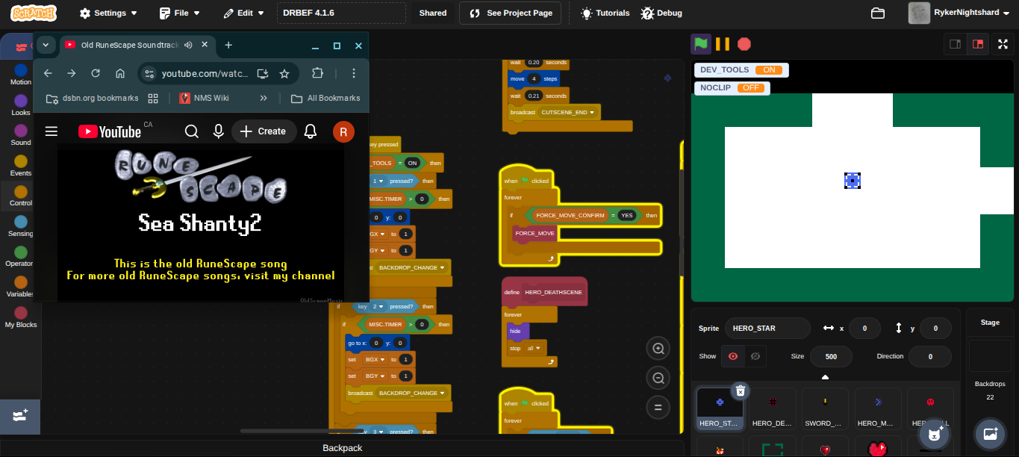Mute the tab via speaker icon

(x=188, y=45)
